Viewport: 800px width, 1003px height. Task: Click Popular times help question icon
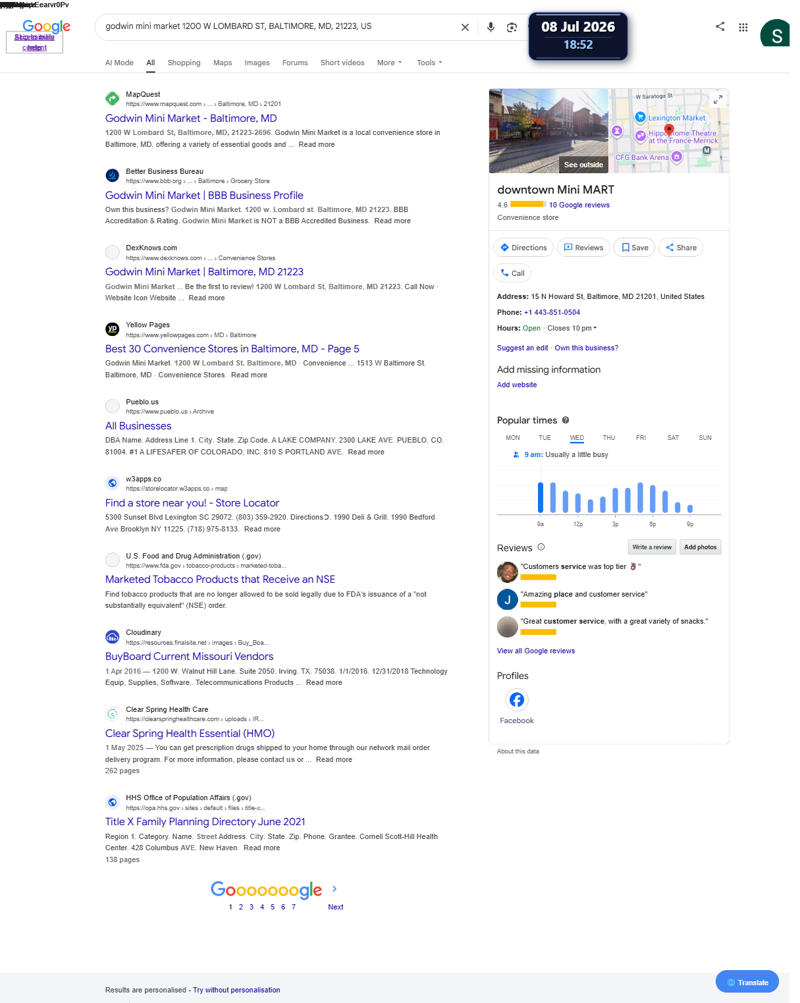pos(566,420)
